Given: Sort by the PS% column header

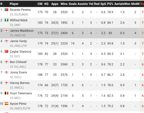Looking at the screenshot, I should tap(110, 4).
